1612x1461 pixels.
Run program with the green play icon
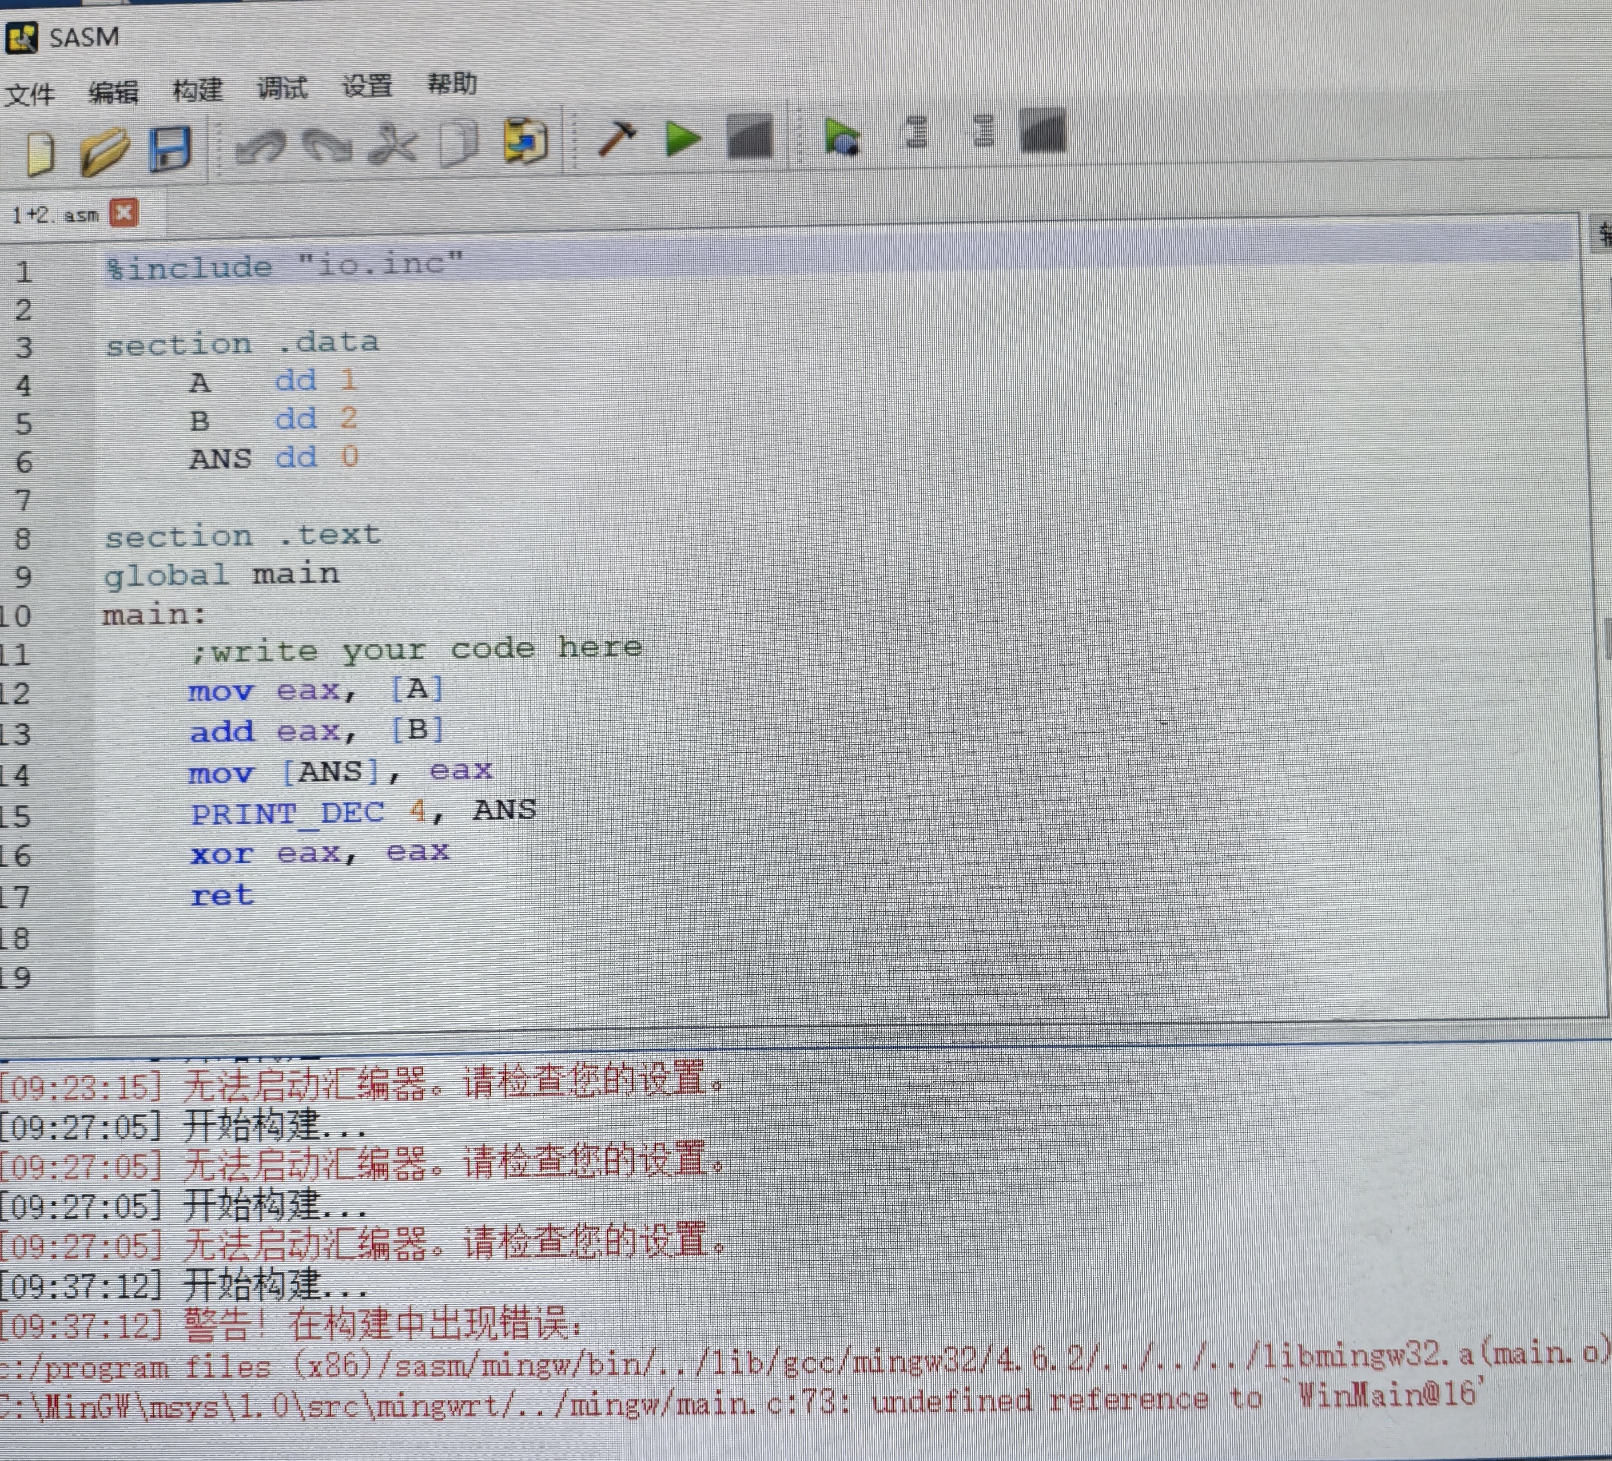(x=682, y=138)
